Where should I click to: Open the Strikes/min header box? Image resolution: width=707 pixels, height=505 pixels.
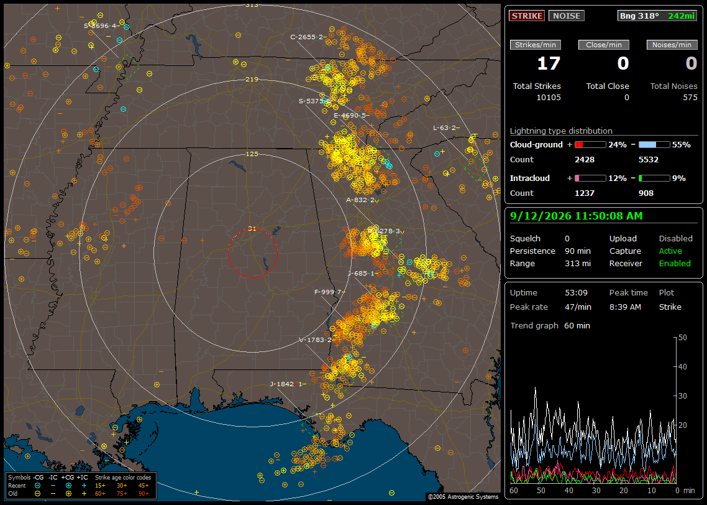click(x=536, y=45)
